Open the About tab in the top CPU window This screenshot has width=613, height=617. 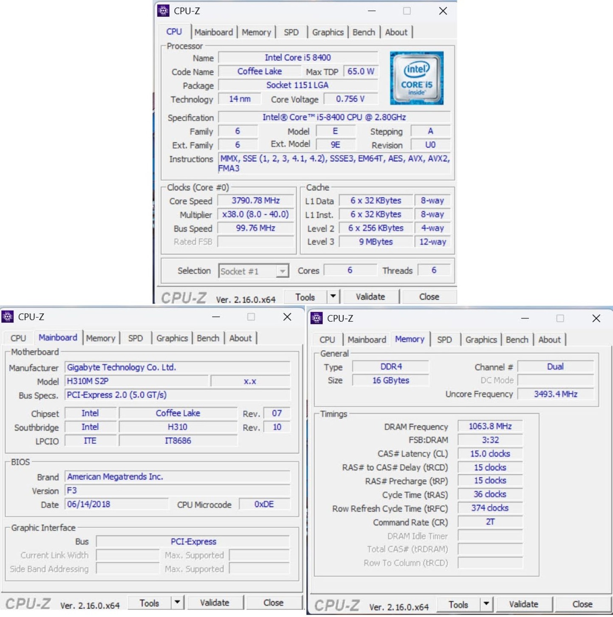[x=396, y=32]
